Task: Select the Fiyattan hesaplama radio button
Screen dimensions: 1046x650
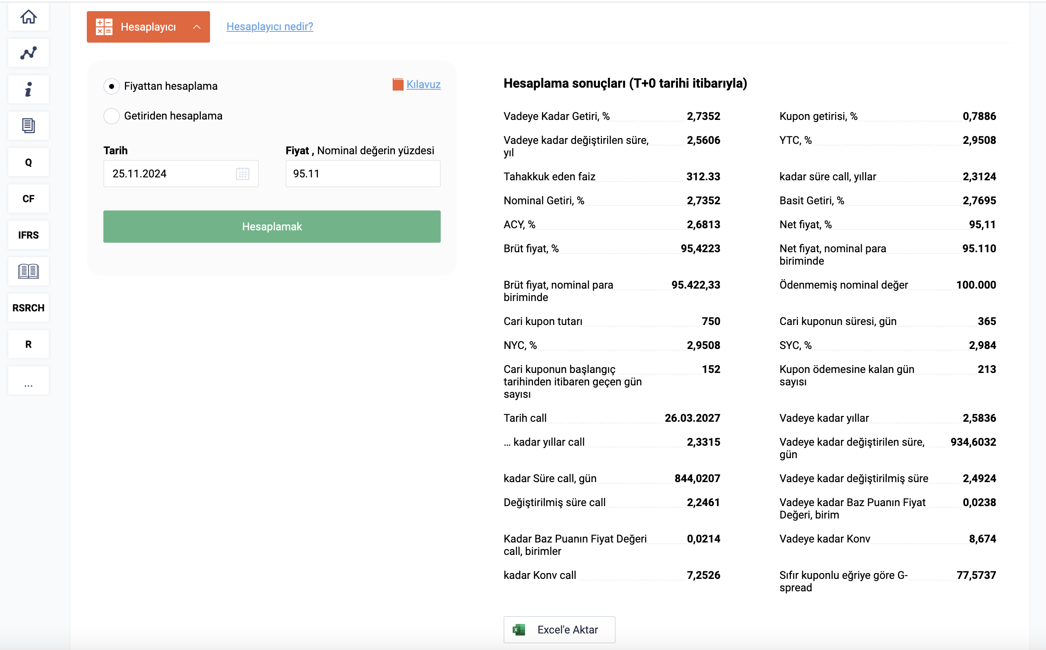Action: pos(111,86)
